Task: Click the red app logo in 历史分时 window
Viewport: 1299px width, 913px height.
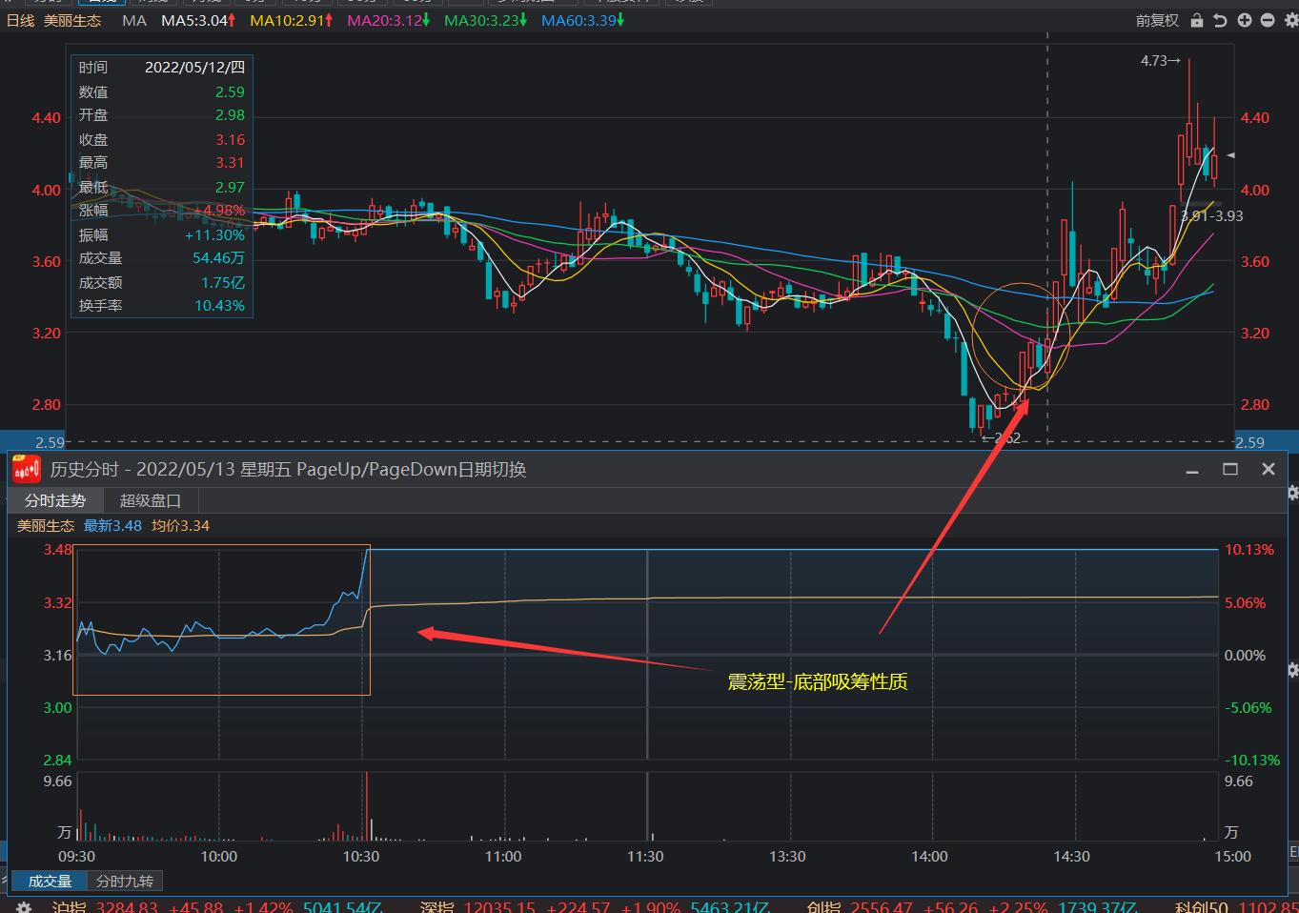Action: (x=27, y=469)
